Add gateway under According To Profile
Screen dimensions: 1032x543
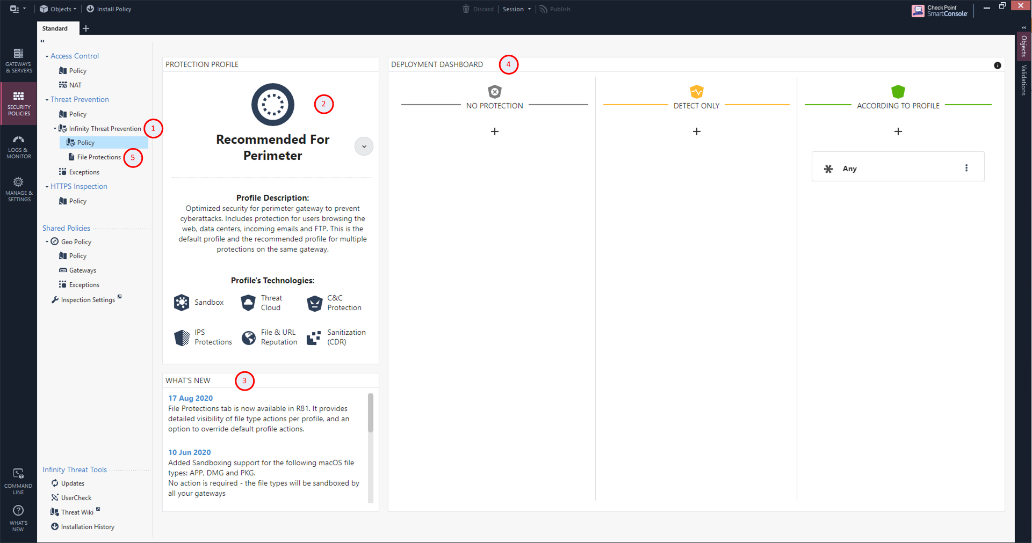tap(898, 131)
